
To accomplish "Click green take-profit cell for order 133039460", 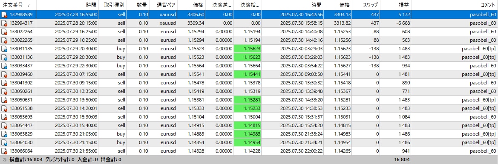I will (248, 74).
